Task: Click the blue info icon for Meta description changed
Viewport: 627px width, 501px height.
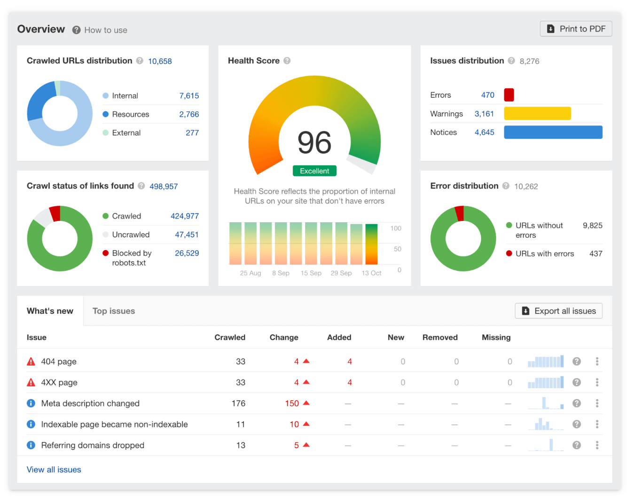Action: point(31,403)
